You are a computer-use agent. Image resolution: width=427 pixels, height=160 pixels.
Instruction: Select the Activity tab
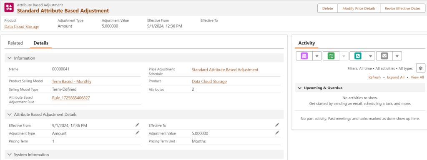point(306,43)
